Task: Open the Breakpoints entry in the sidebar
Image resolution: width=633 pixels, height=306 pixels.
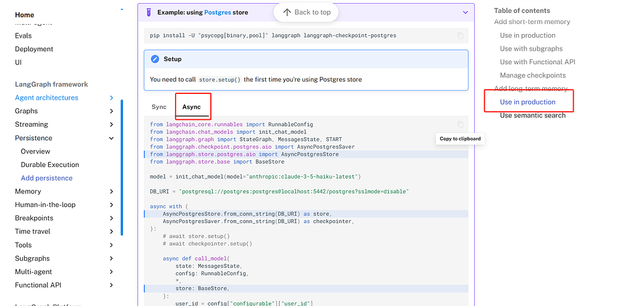Action: point(34,218)
